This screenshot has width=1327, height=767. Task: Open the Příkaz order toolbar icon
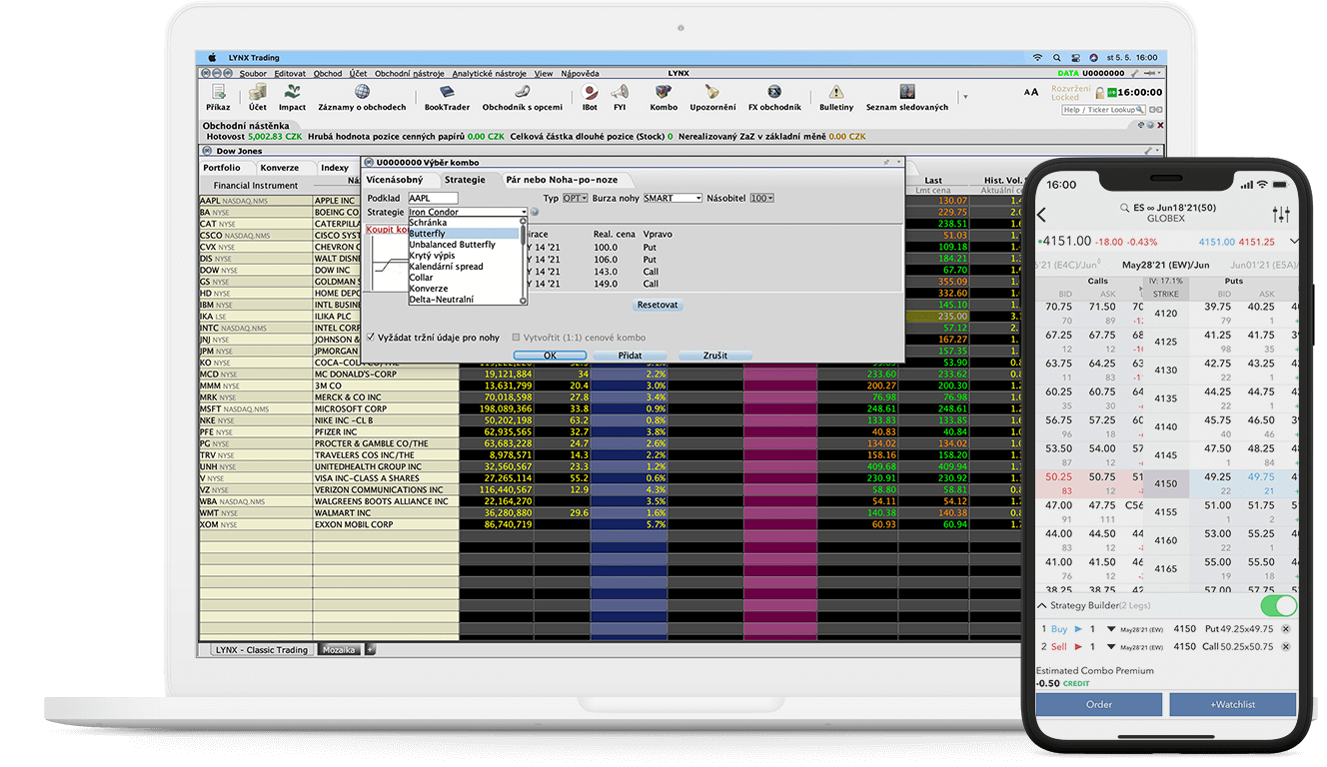click(218, 97)
